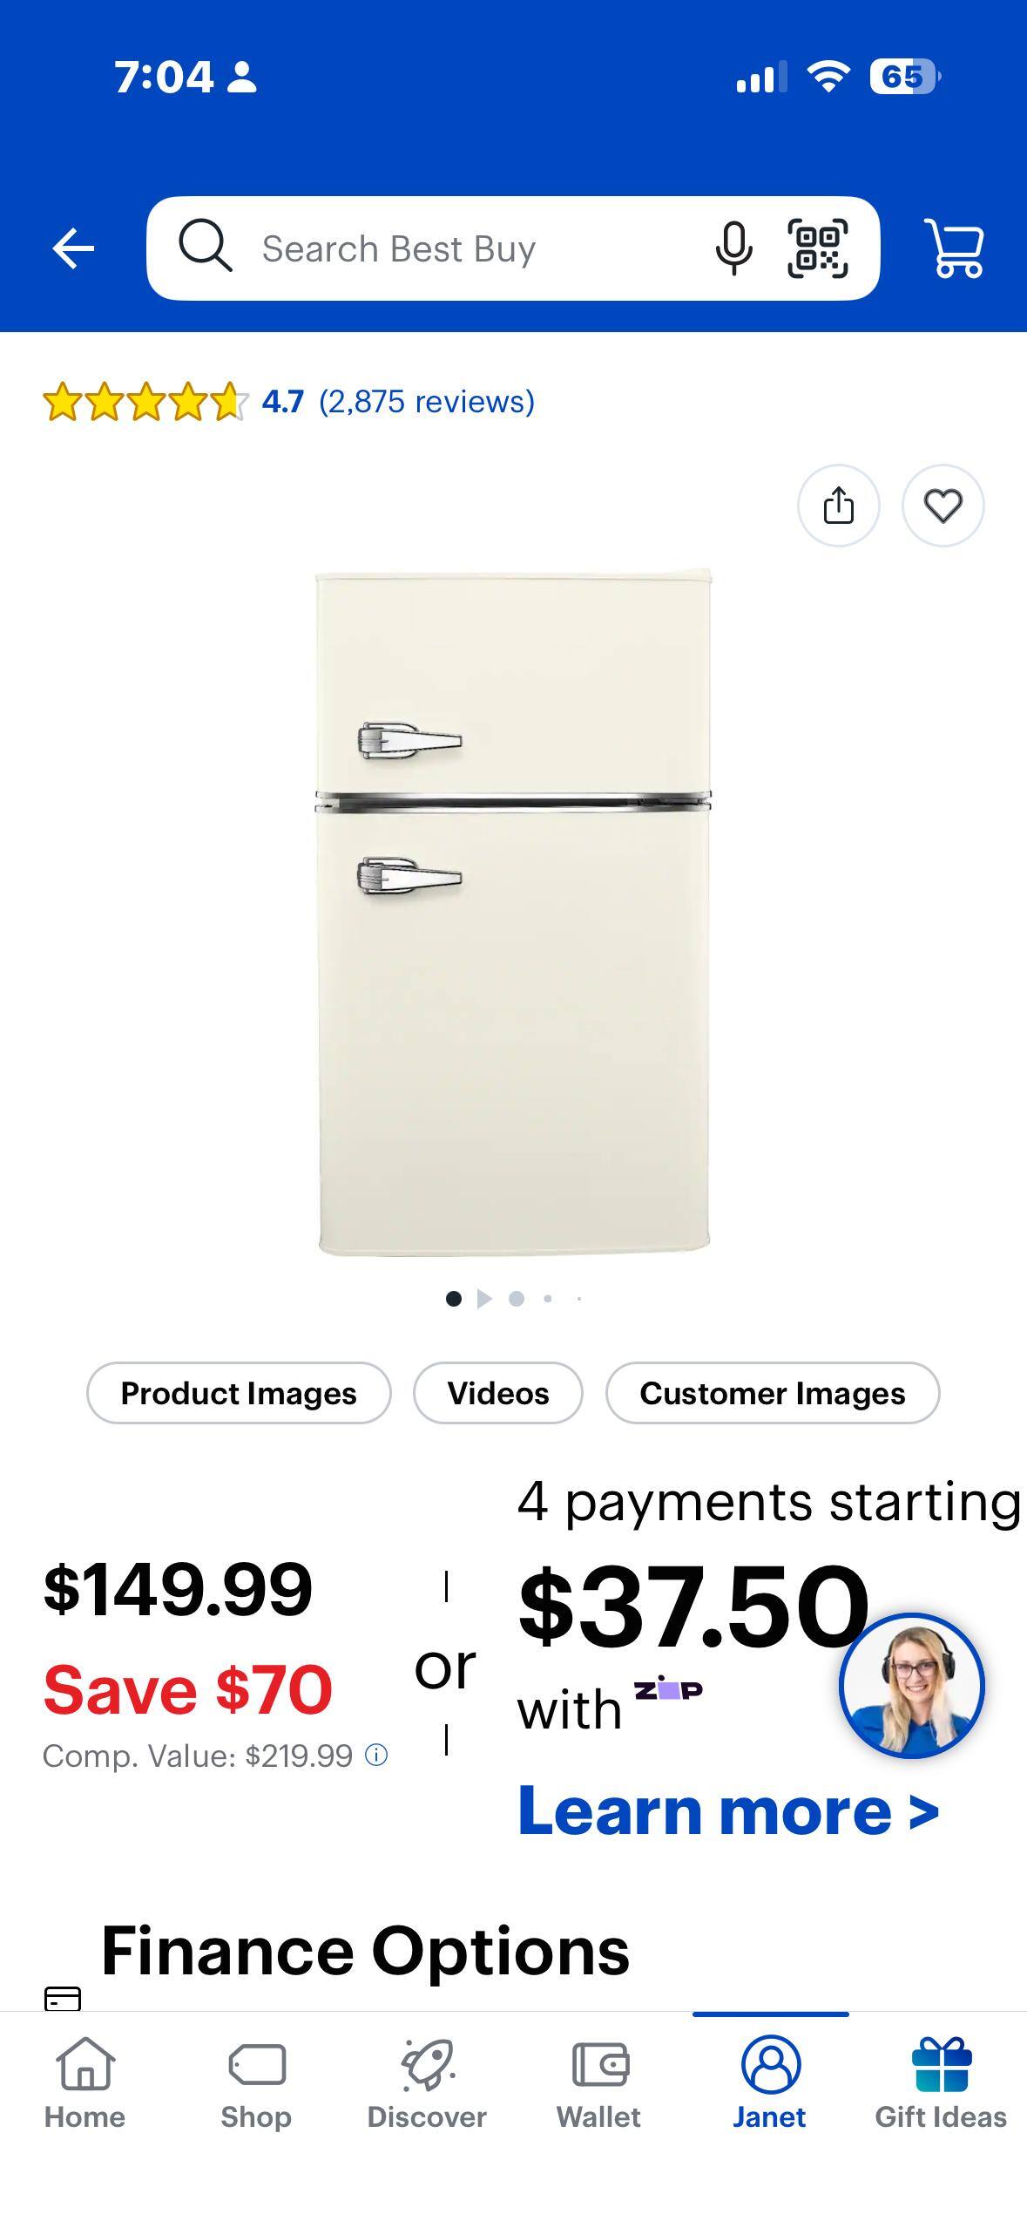The image size is (1027, 2228).
Task: Share this refrigerator product
Action: click(838, 506)
